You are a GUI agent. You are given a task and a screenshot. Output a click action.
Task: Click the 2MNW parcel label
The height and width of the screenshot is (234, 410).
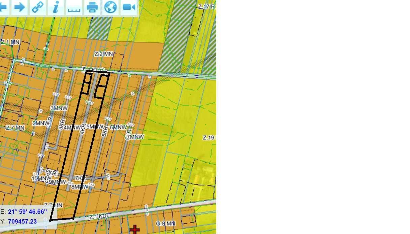[x=40, y=123]
